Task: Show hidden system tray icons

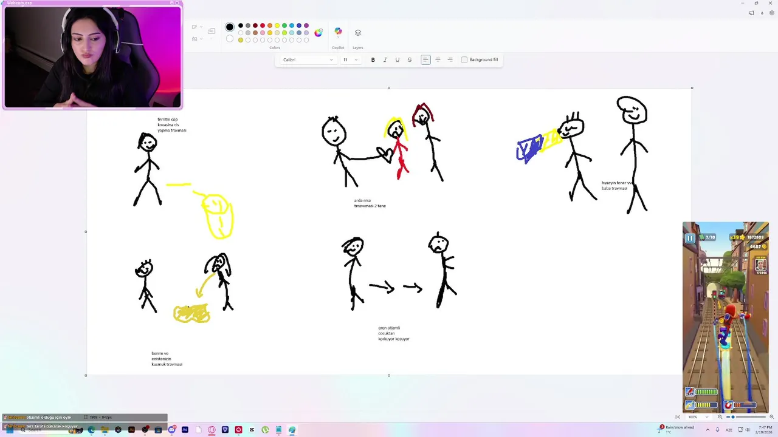Action: (707, 430)
